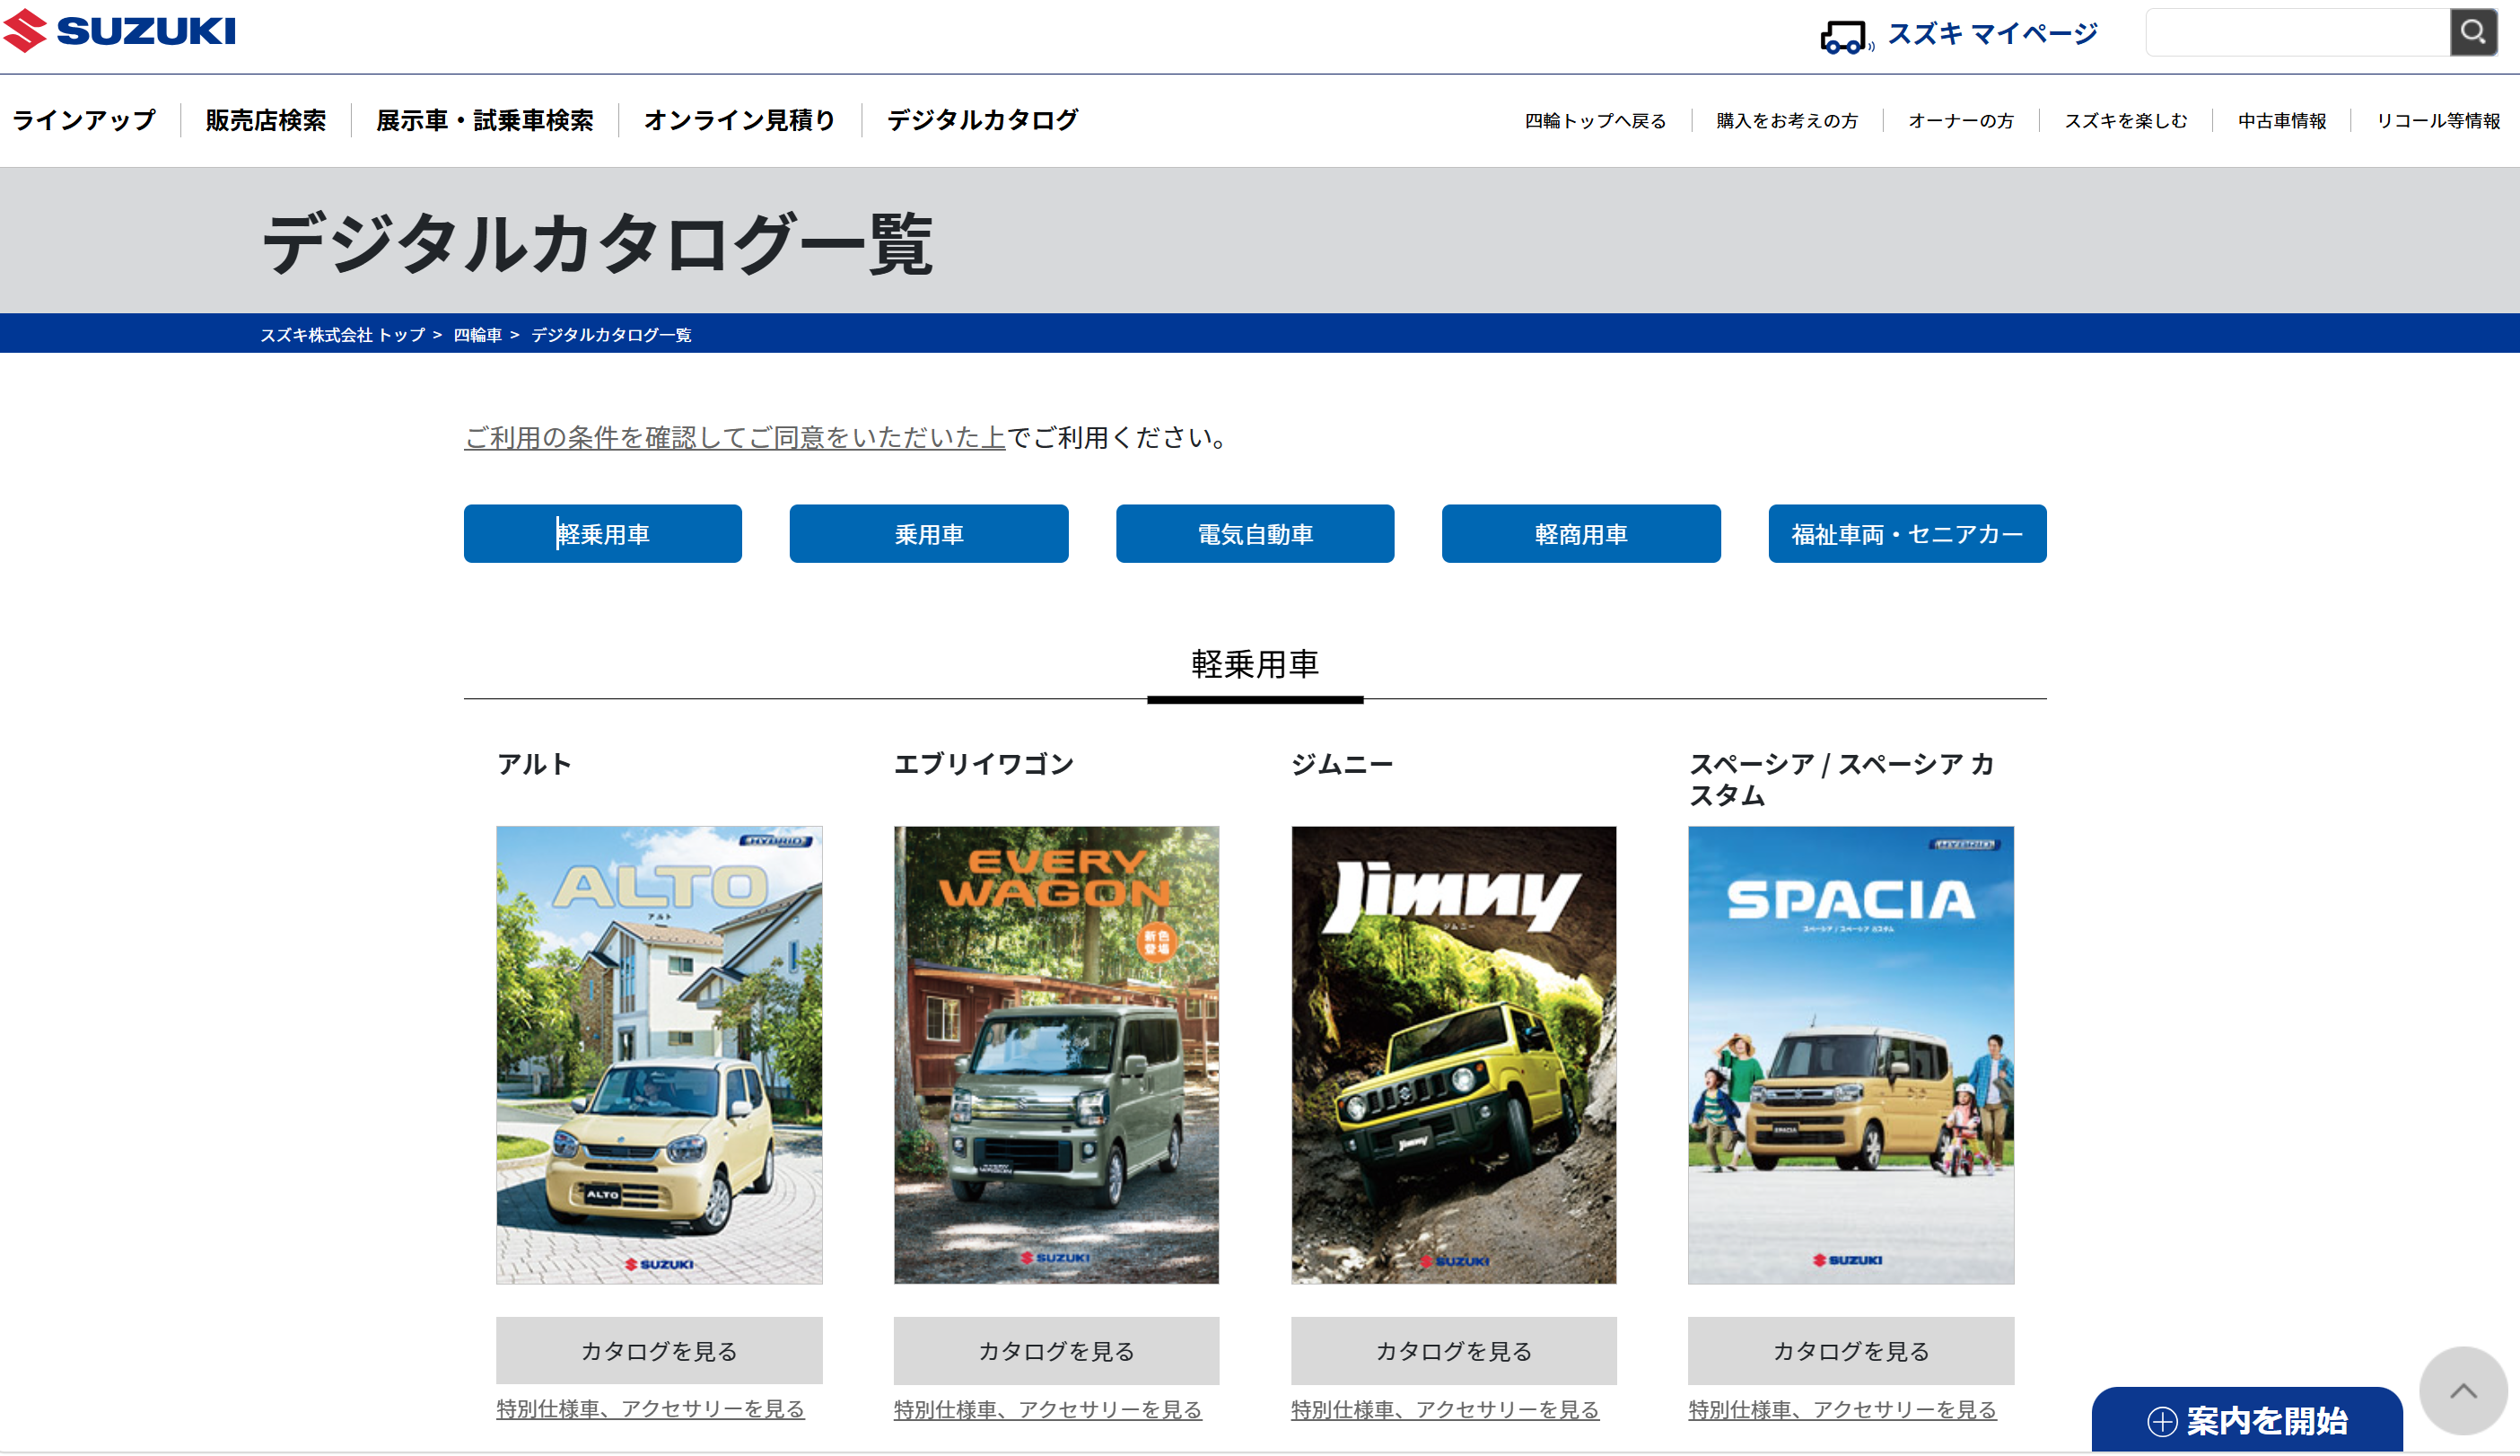2520x1456 pixels.
Task: Open the 販売店検索 menu item
Action: [x=265, y=120]
